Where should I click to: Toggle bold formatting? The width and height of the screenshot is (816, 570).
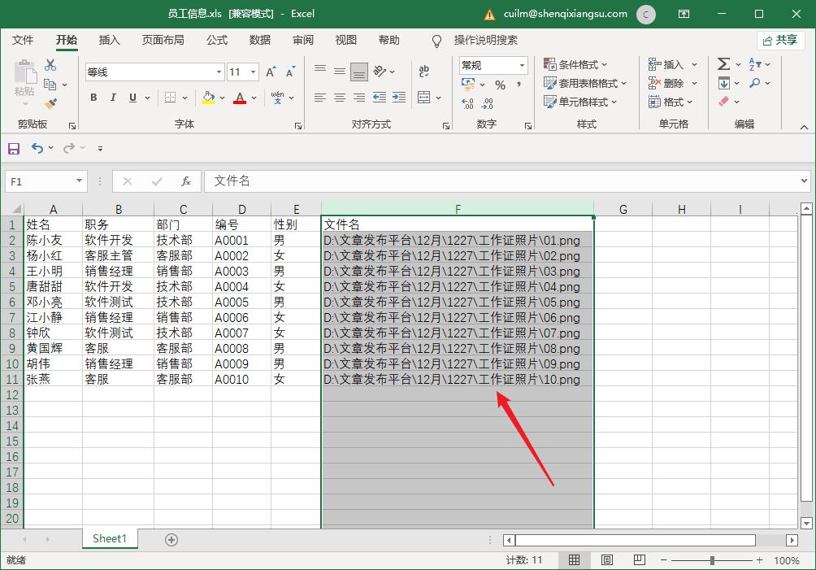(x=93, y=97)
